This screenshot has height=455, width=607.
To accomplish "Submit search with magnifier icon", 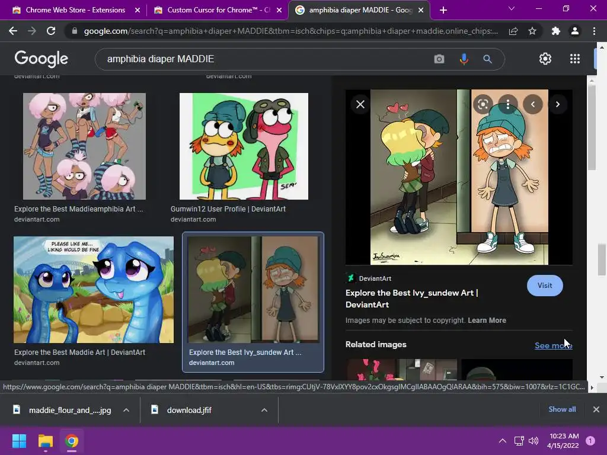I will click(x=487, y=59).
